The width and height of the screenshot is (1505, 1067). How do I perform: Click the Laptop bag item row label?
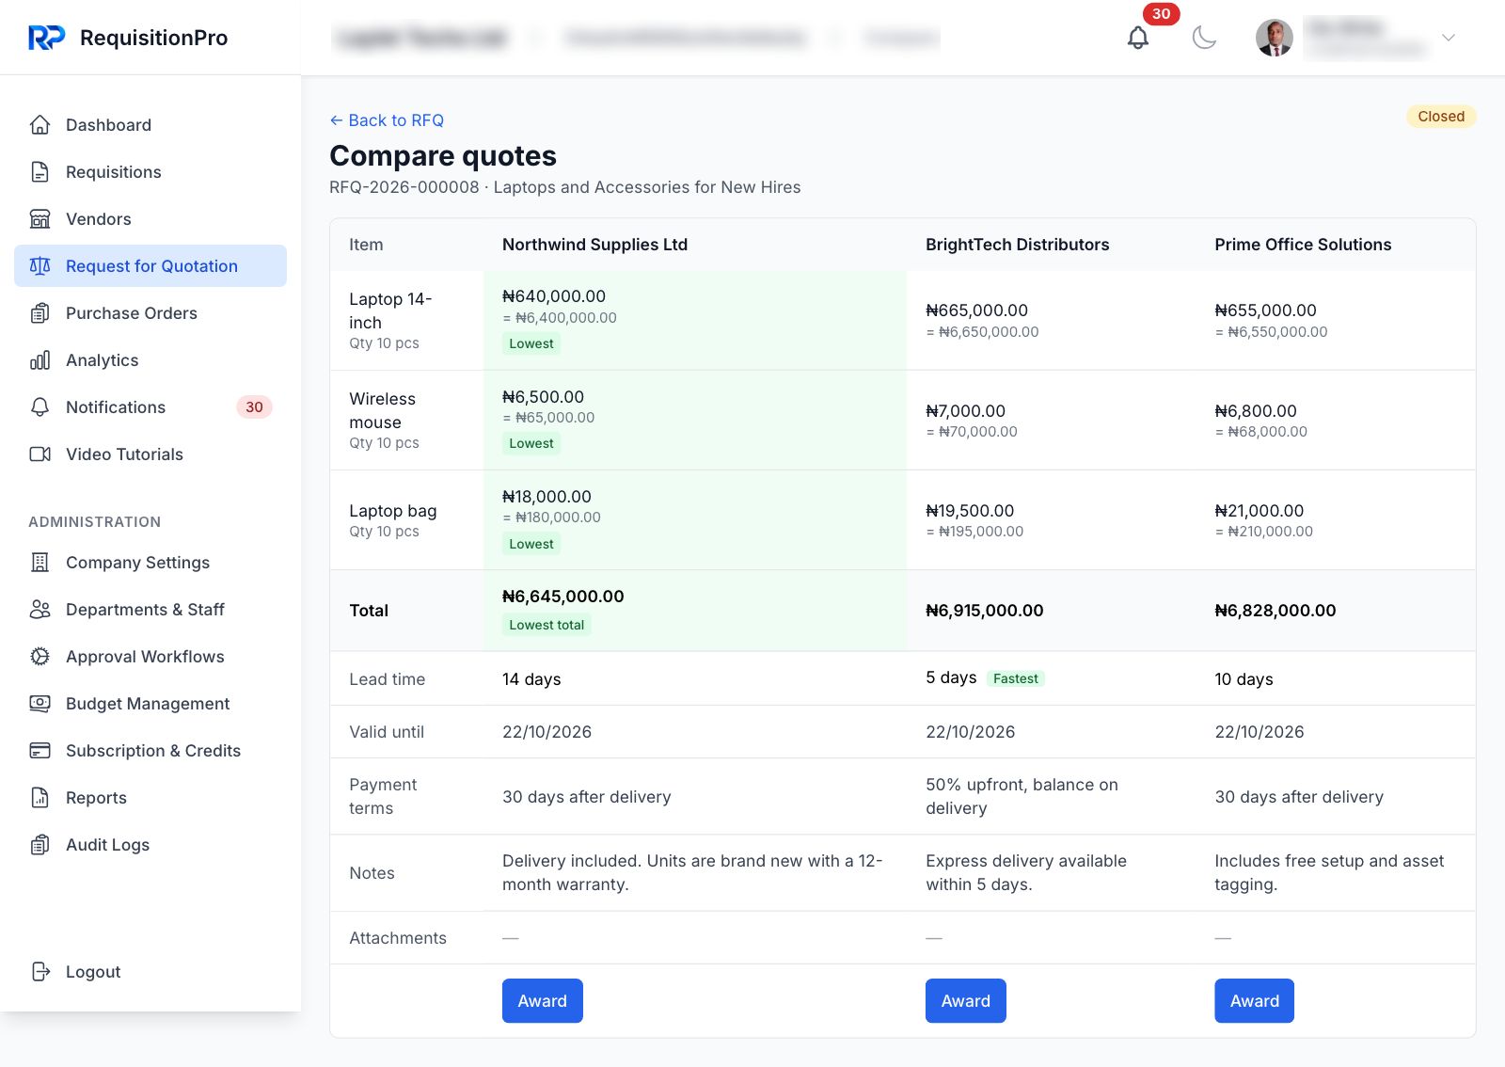tap(393, 511)
